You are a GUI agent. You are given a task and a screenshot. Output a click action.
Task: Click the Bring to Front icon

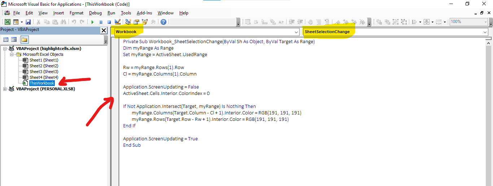point(379,22)
